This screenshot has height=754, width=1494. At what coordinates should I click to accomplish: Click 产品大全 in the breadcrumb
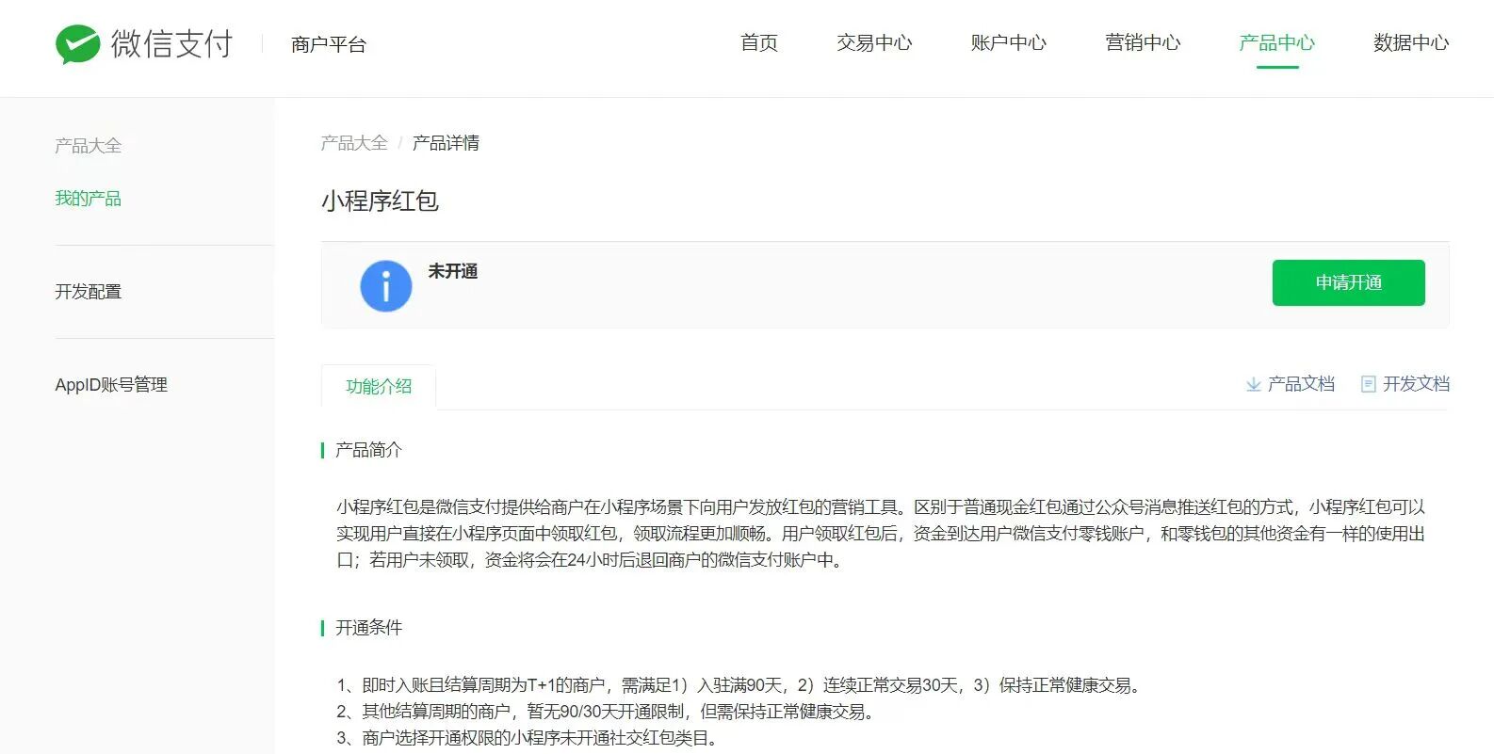click(x=354, y=143)
